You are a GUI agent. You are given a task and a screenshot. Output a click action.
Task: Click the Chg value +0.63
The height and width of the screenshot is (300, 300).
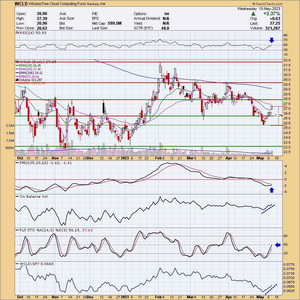275,18
